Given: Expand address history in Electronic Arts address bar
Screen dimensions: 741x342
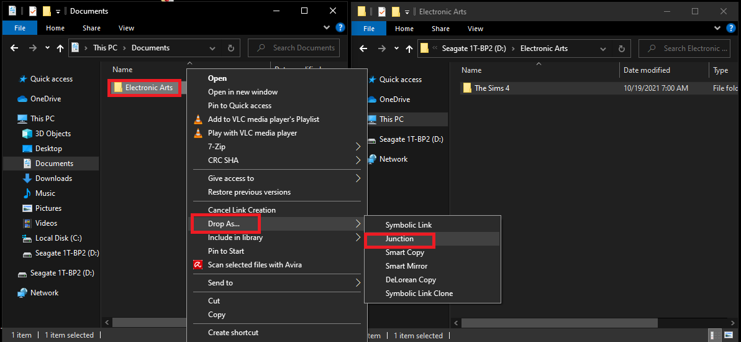Looking at the screenshot, I should tap(603, 49).
